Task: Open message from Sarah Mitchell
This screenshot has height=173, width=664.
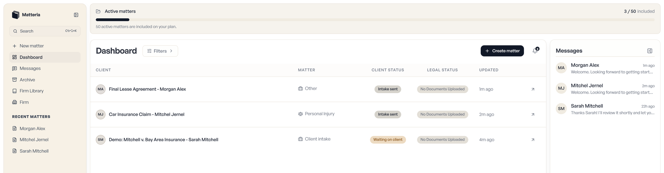Action: [605, 109]
